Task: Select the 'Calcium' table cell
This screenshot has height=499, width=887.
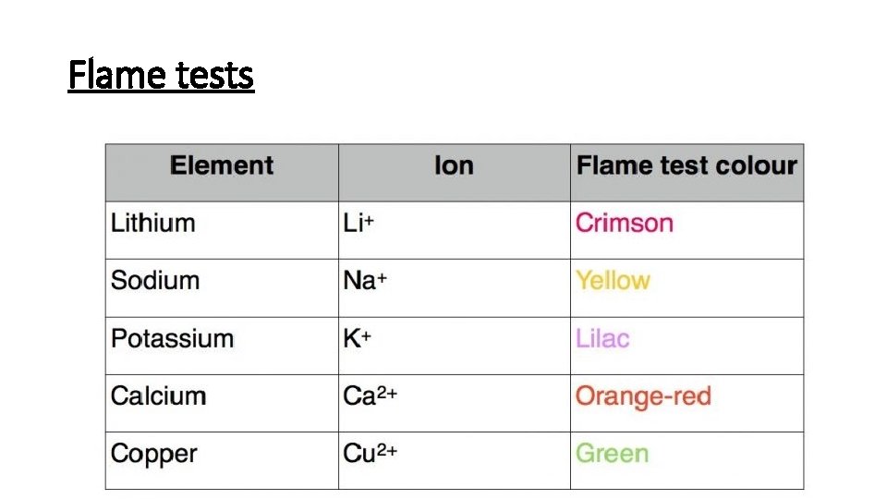Action: click(x=159, y=396)
